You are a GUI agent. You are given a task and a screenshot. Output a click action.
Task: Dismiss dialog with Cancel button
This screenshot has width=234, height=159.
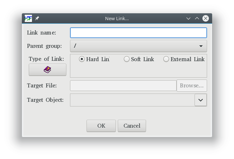(x=132, y=126)
